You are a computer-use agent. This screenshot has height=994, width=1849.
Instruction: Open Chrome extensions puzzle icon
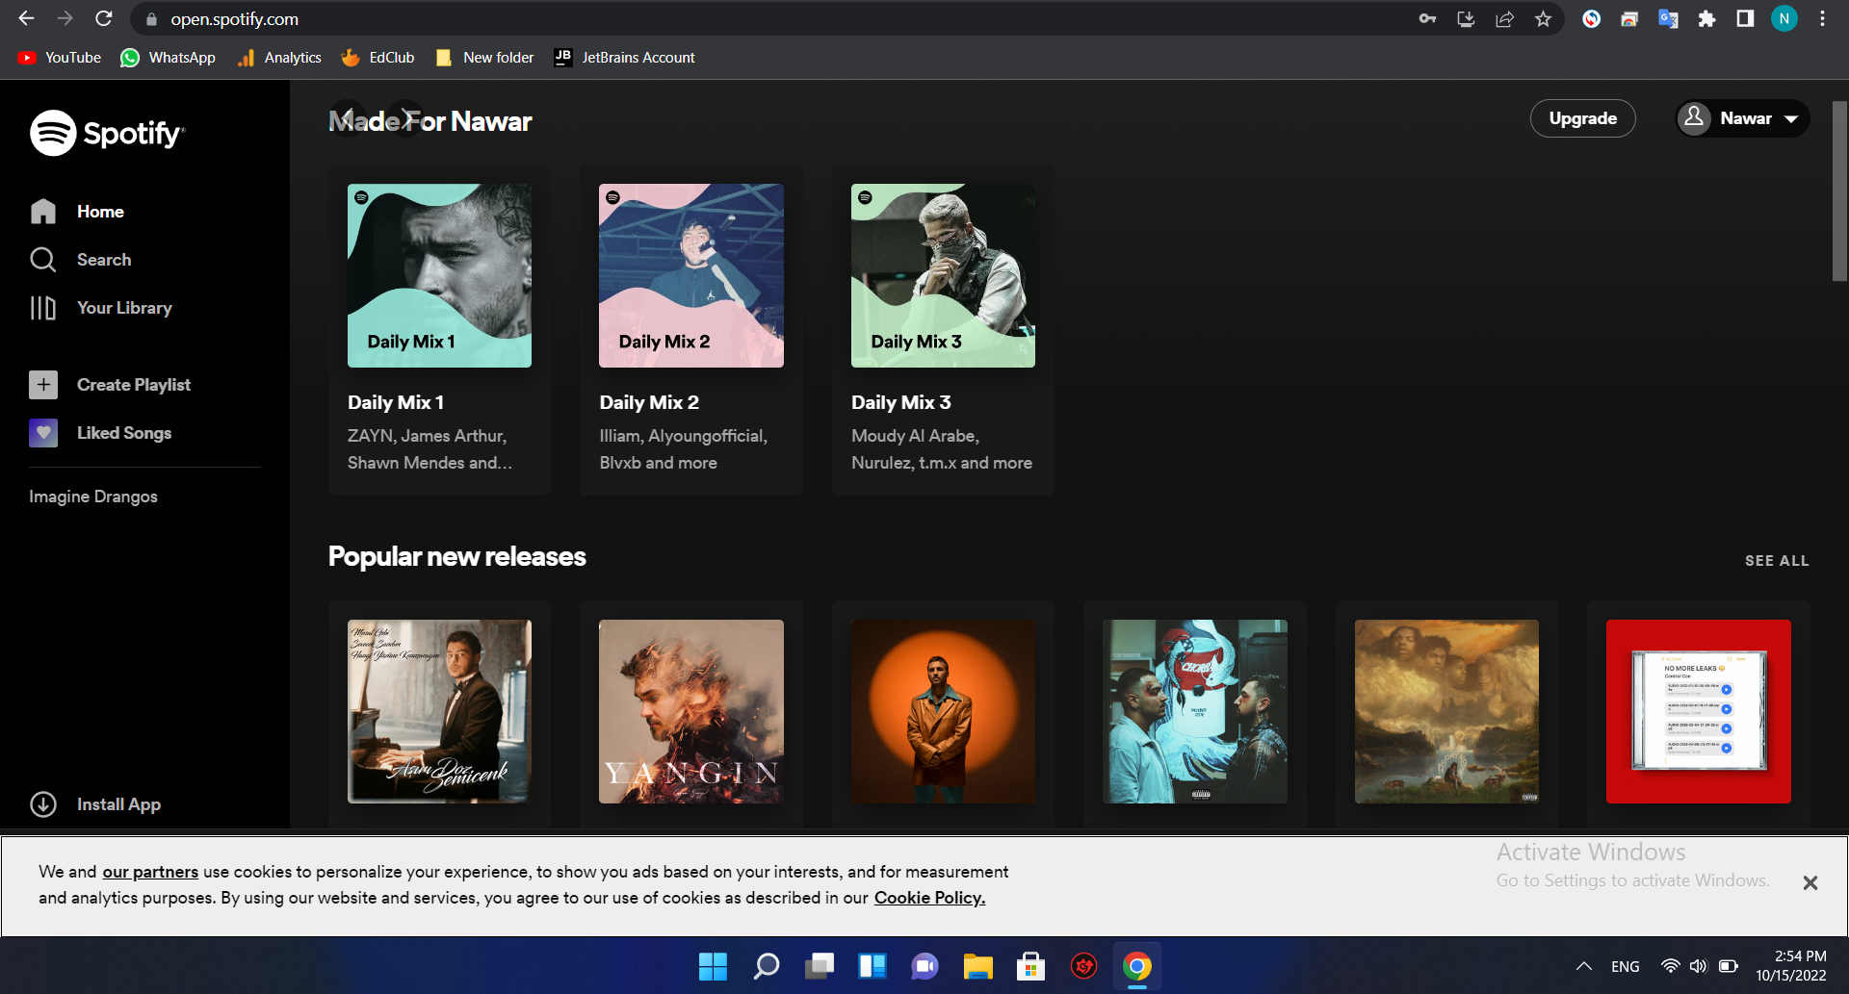tap(1706, 19)
